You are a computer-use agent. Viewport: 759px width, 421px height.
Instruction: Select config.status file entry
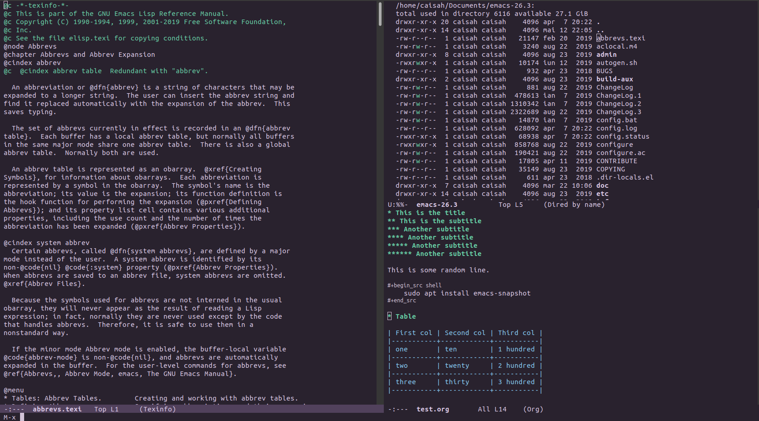[x=623, y=136]
